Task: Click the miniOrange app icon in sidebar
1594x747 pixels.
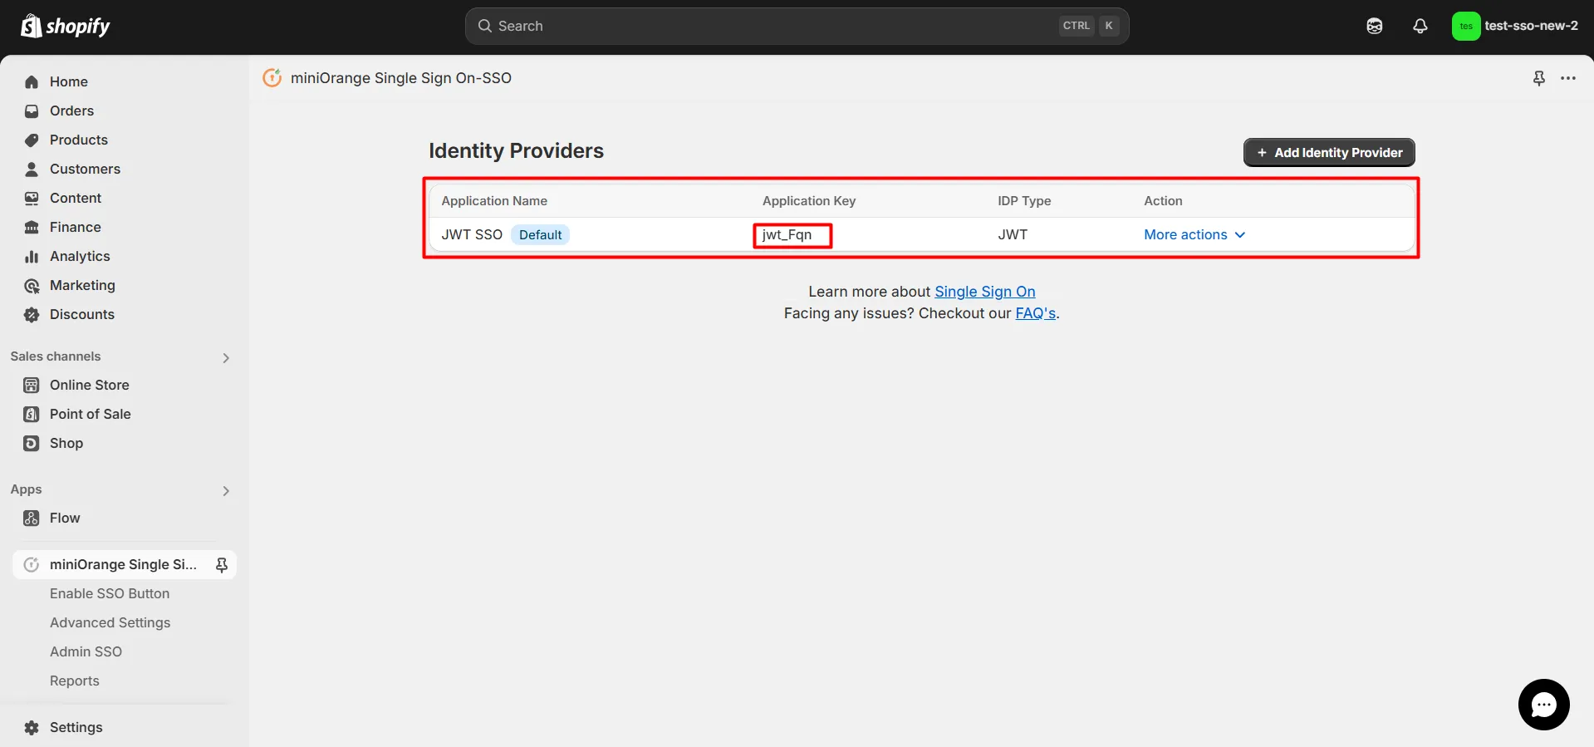Action: [x=32, y=564]
